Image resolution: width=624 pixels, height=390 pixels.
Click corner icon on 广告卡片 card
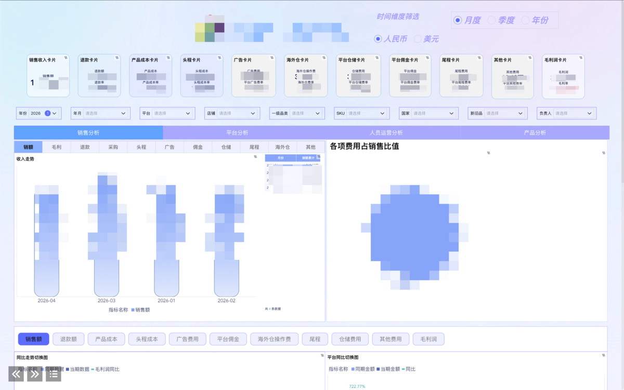[272, 58]
